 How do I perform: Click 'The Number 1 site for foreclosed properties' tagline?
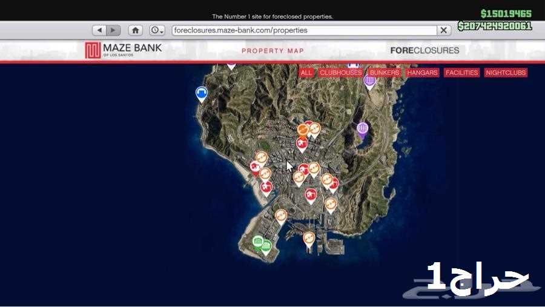[x=272, y=16]
